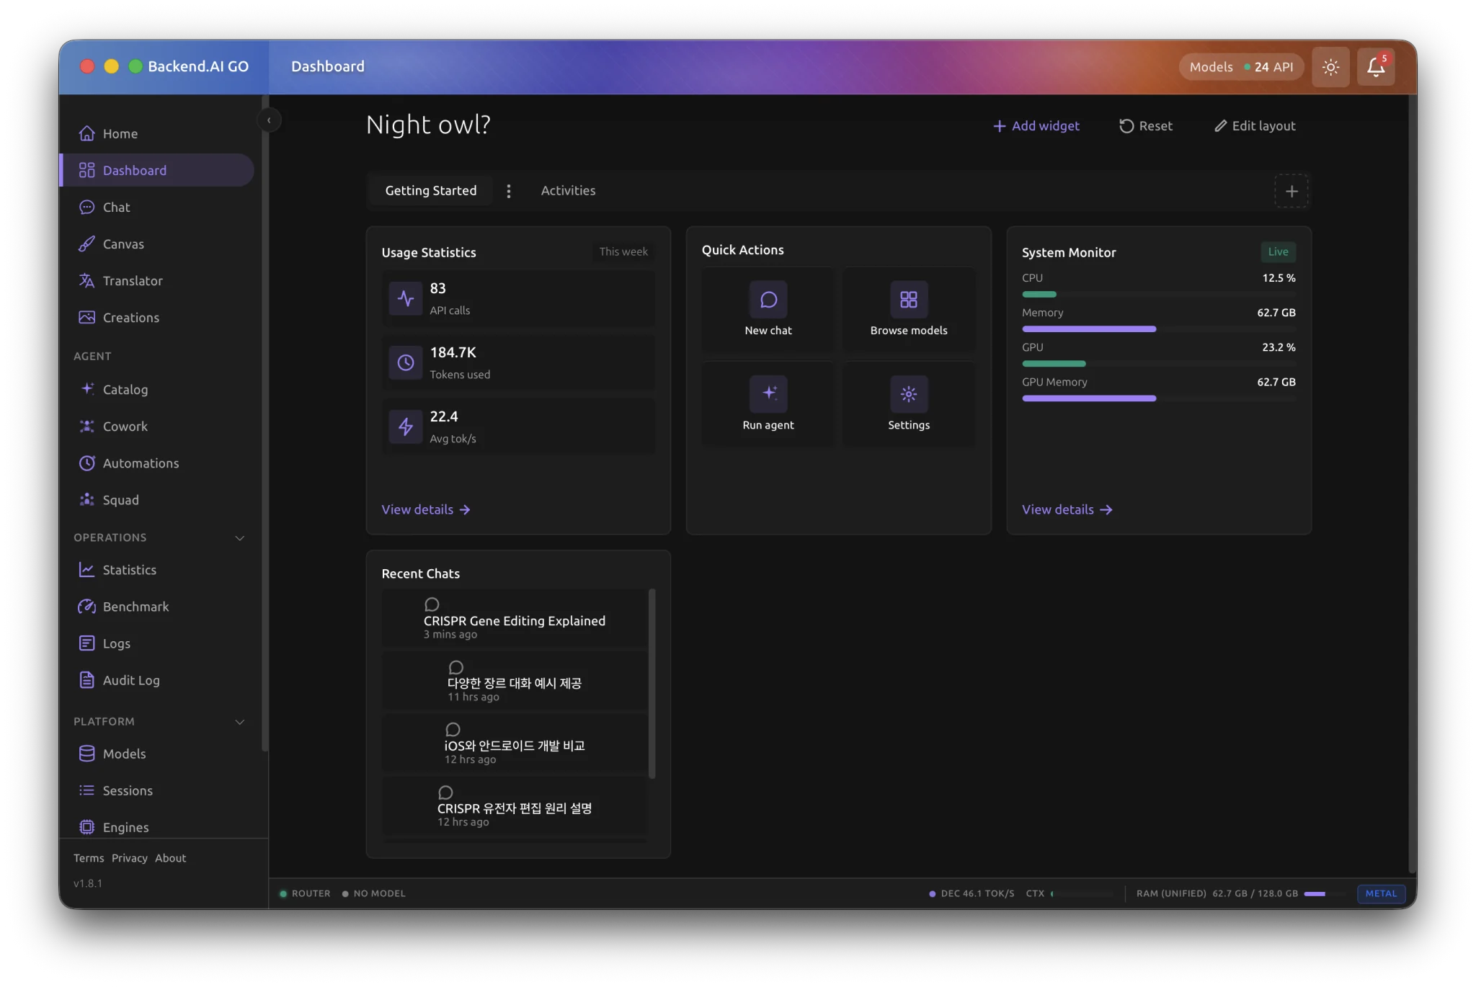This screenshot has width=1476, height=987.
Task: Open the agent Catalog
Action: [157, 389]
